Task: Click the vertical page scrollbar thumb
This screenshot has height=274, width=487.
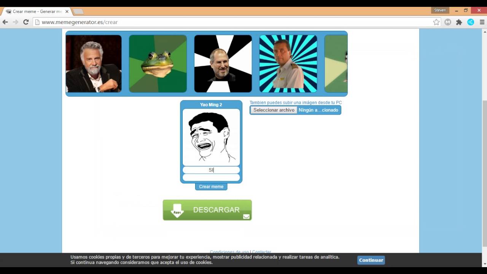Action: click(x=484, y=173)
